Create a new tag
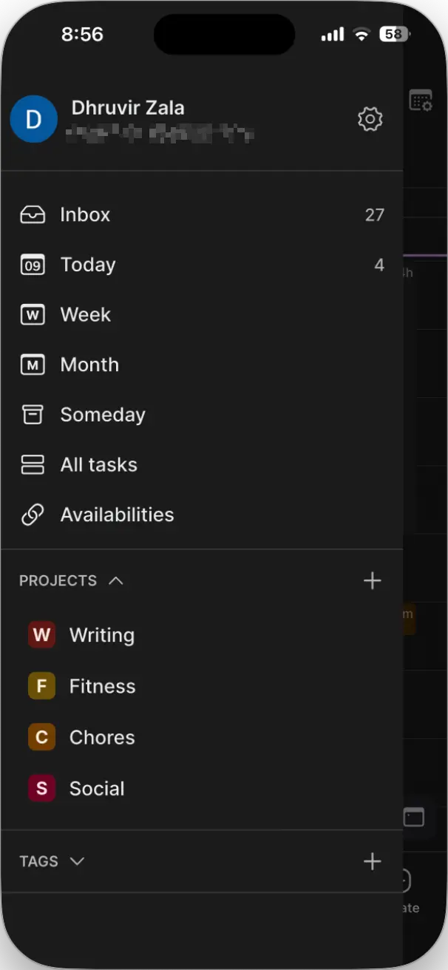448x970 pixels. pyautogui.click(x=373, y=861)
